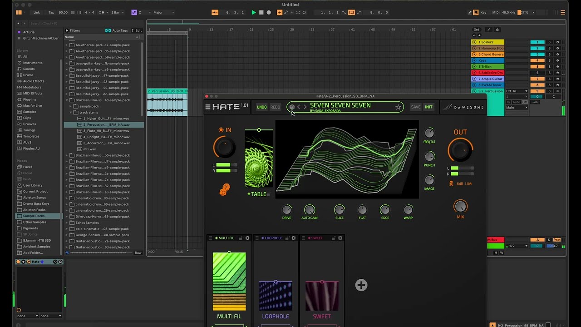Click the WARP knob

coord(408,210)
